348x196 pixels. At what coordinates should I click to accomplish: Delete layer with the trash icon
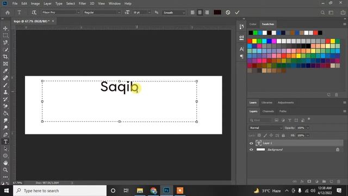click(x=338, y=181)
